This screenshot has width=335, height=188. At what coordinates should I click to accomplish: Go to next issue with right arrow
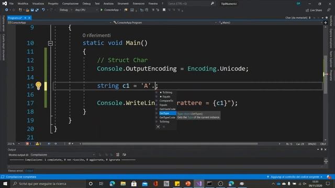point(55,144)
